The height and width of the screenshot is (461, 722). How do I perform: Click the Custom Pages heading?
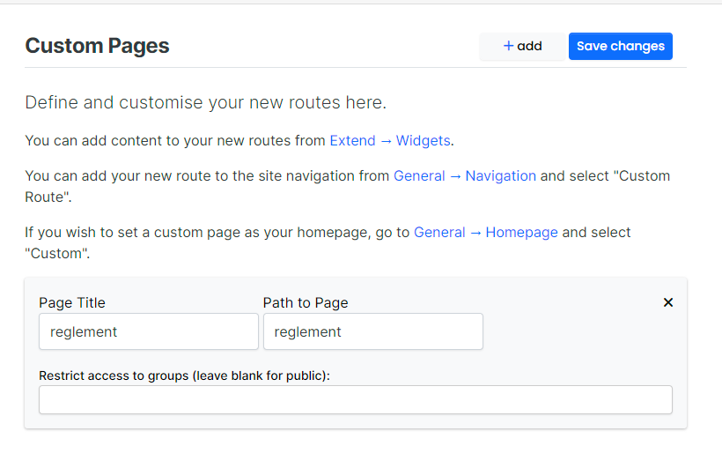(97, 47)
